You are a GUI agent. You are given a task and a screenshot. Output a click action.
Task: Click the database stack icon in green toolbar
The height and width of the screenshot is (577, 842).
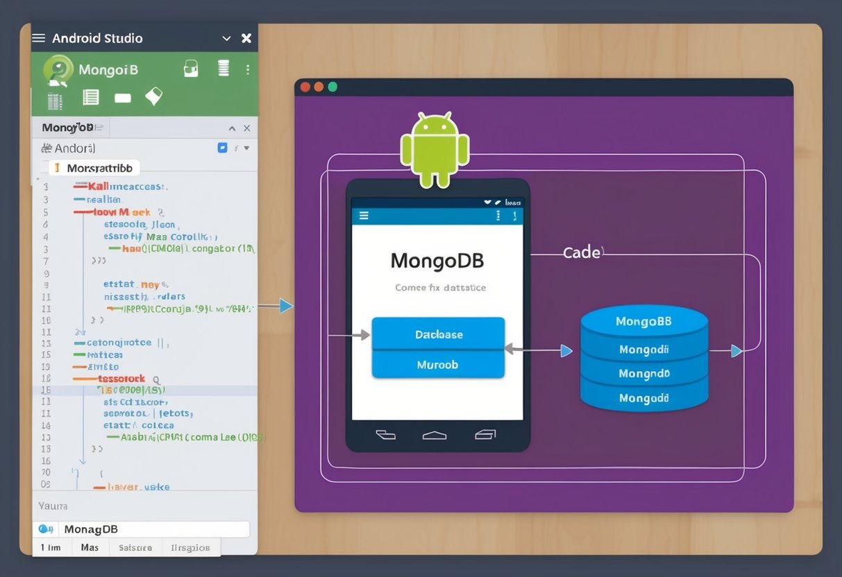pyautogui.click(x=224, y=68)
